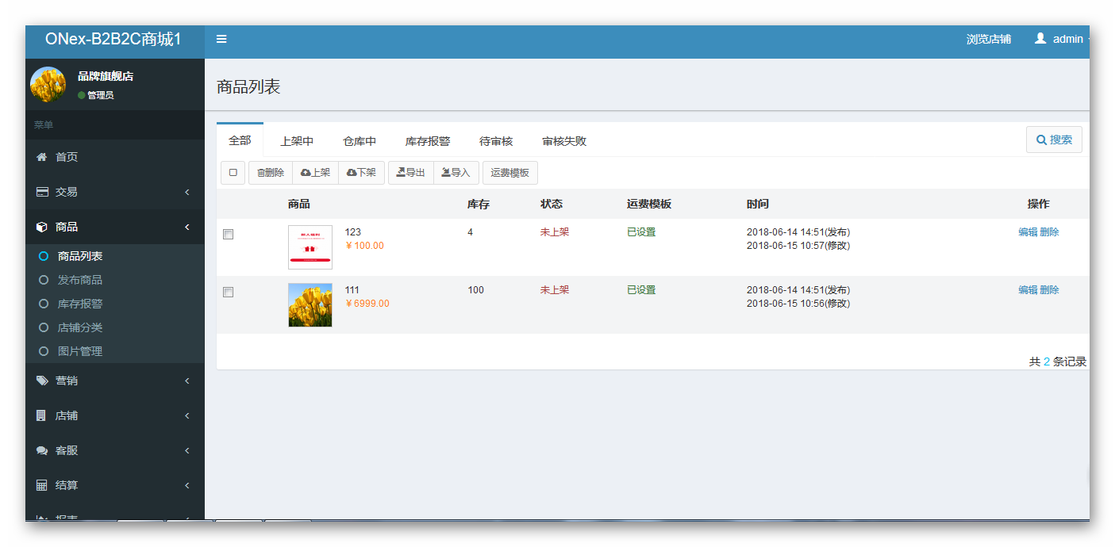The width and height of the screenshot is (1115, 547).
Task: Click the 未上架 status for product 123
Action: (555, 232)
